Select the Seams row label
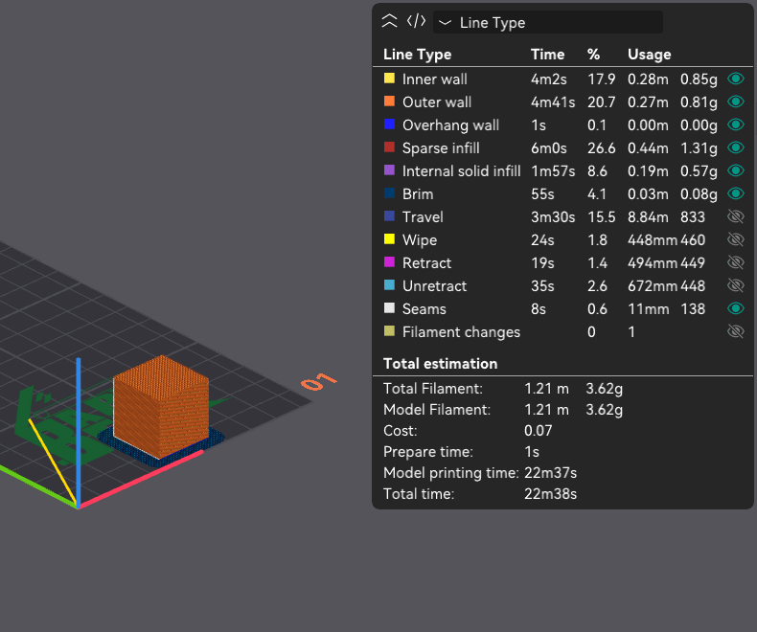Screen dimensions: 757x632 point(424,309)
